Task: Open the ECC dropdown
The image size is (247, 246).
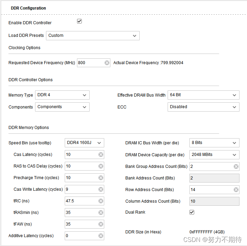Action: [x=203, y=107]
